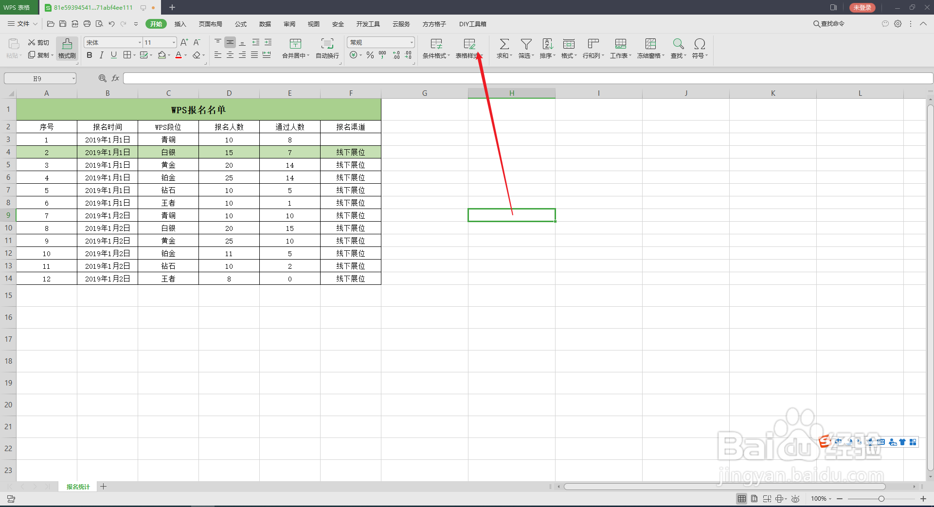Click the Sort (排序) A-Z icon
This screenshot has height=507, width=934.
click(547, 44)
